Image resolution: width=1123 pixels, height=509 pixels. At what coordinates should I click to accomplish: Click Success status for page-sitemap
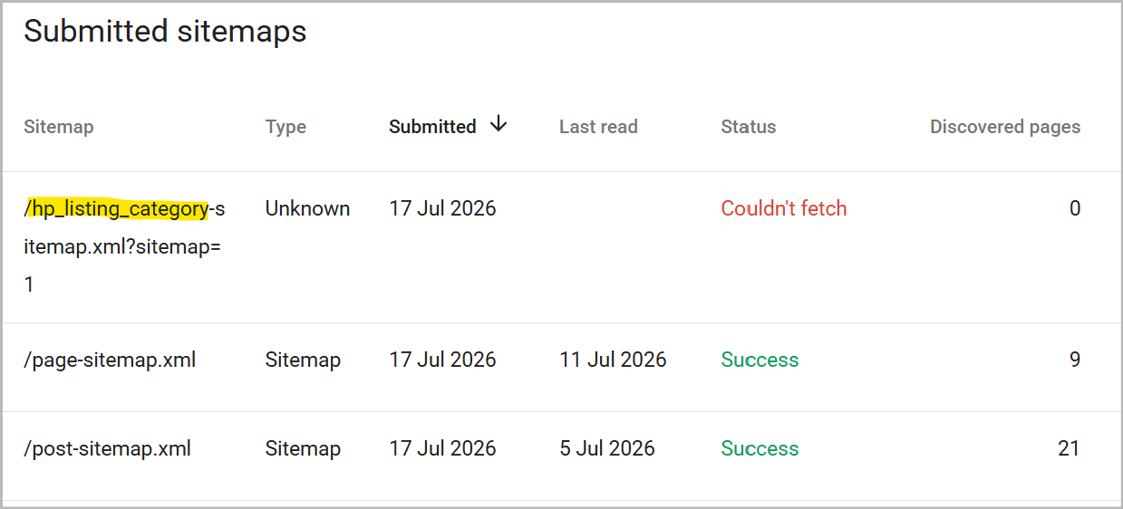pos(760,360)
